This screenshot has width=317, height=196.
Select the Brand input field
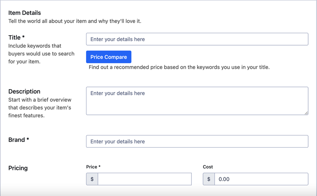(197, 141)
